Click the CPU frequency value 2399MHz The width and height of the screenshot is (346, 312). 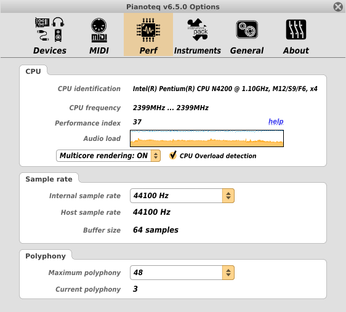pyautogui.click(x=171, y=108)
